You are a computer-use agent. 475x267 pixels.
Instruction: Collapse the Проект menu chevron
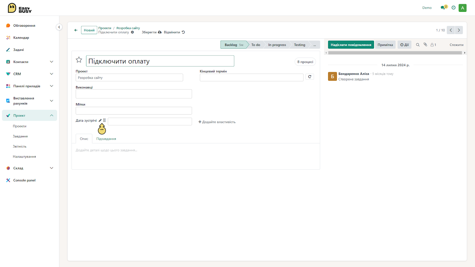(x=52, y=115)
